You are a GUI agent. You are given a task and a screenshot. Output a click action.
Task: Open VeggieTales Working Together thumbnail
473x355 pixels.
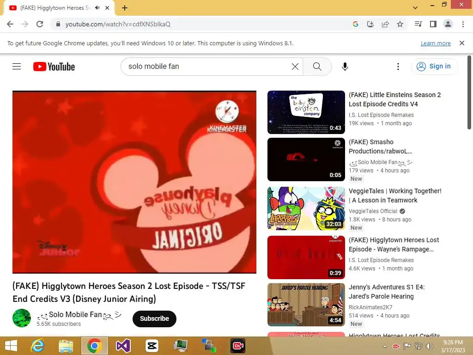pos(306,208)
